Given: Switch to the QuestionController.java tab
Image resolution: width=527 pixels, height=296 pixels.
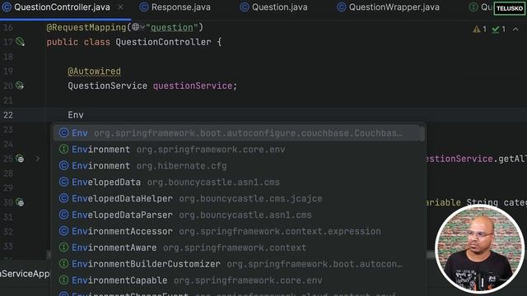Looking at the screenshot, I should [x=63, y=7].
